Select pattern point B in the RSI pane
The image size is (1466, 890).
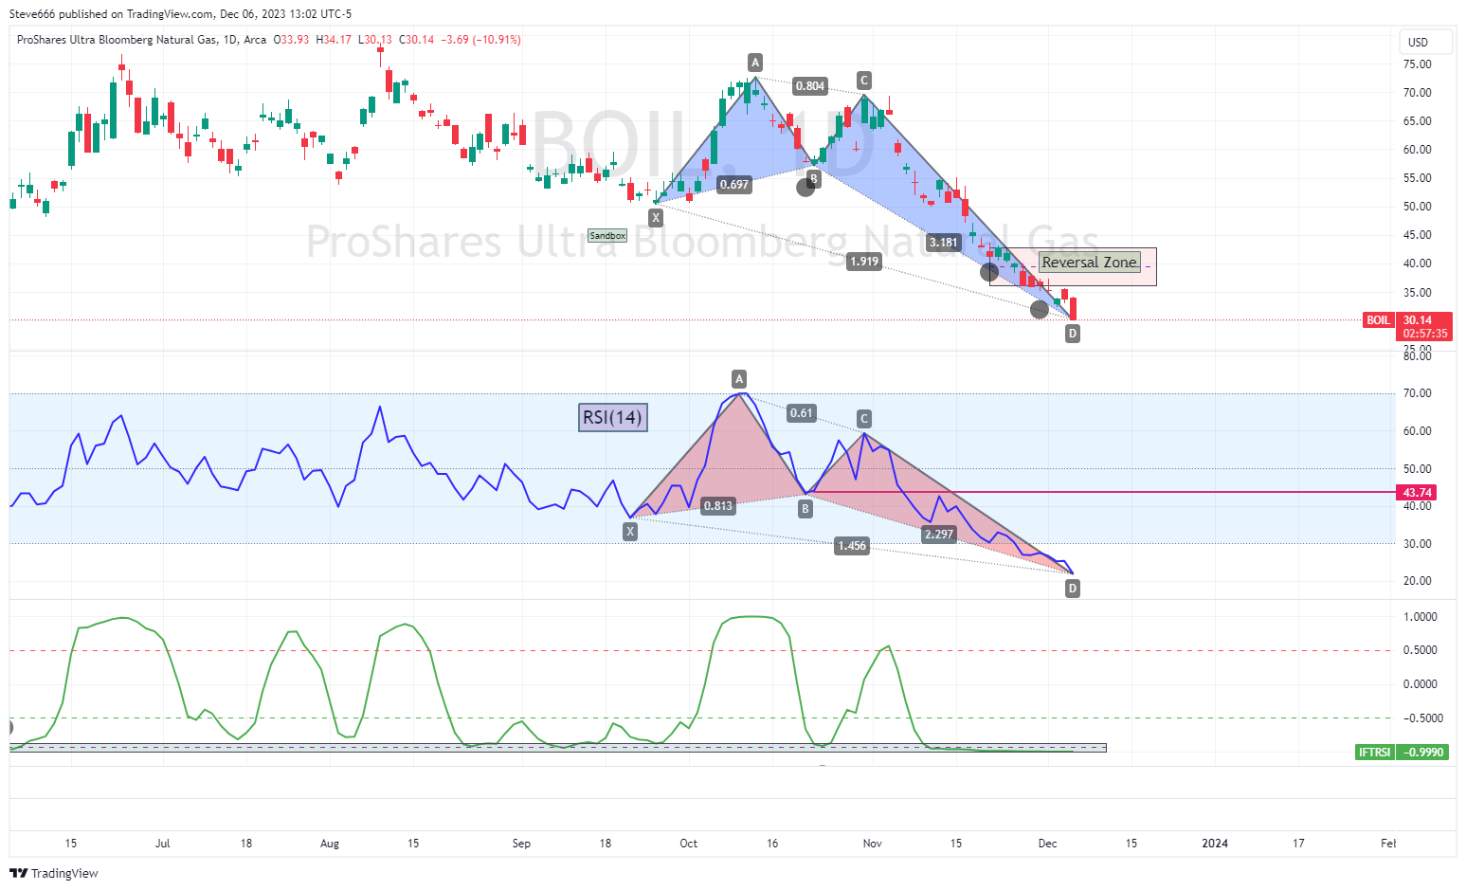point(805,509)
